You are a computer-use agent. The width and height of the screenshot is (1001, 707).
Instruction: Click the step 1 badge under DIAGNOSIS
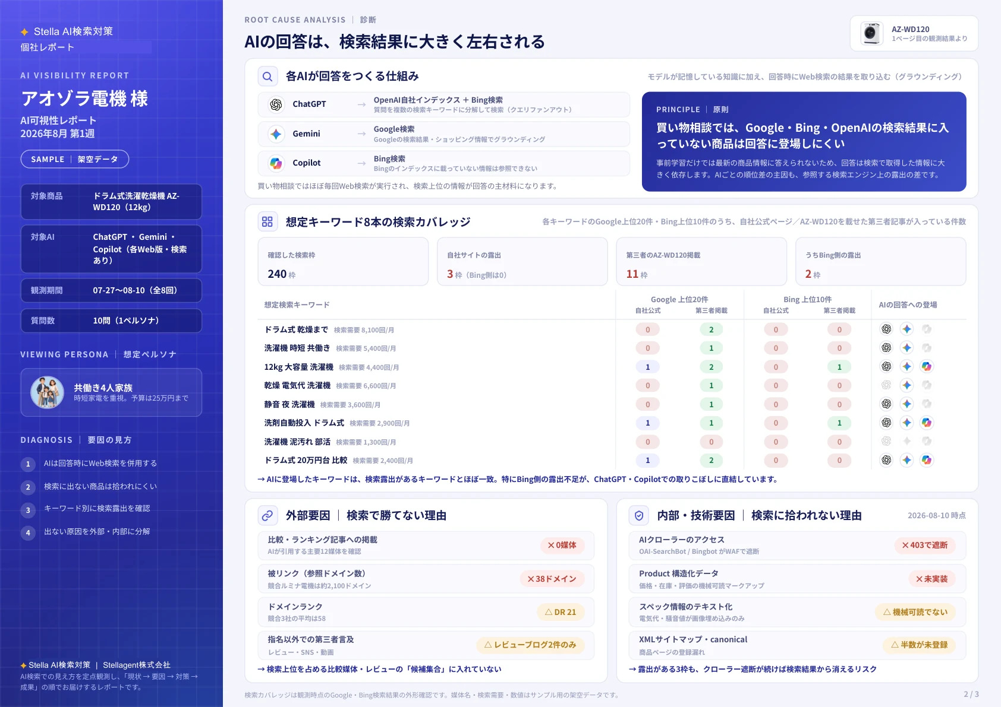[28, 464]
